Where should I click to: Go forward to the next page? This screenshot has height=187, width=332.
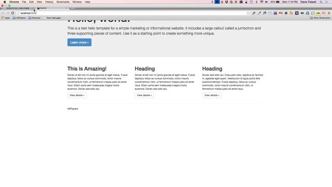coord(8,13)
